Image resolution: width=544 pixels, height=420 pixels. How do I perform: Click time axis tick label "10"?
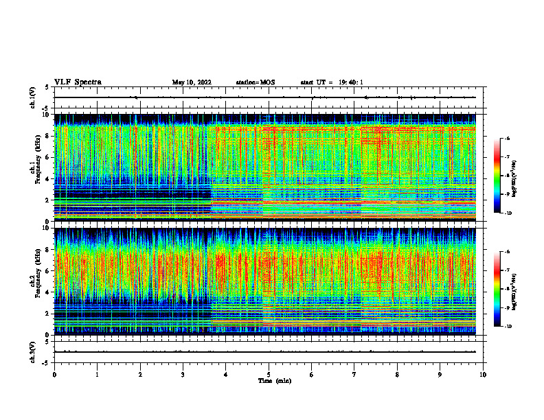483,375
